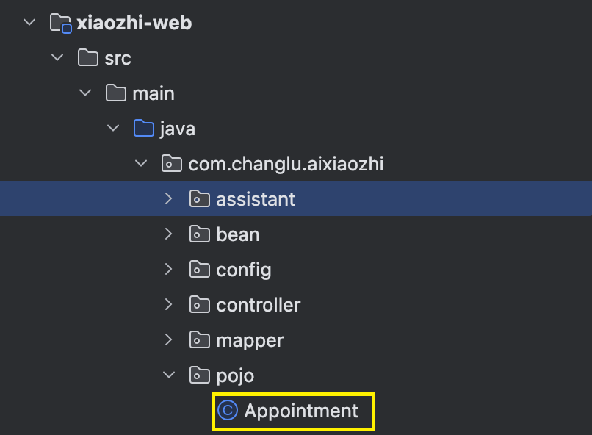Collapse the java source folder

coord(113,128)
